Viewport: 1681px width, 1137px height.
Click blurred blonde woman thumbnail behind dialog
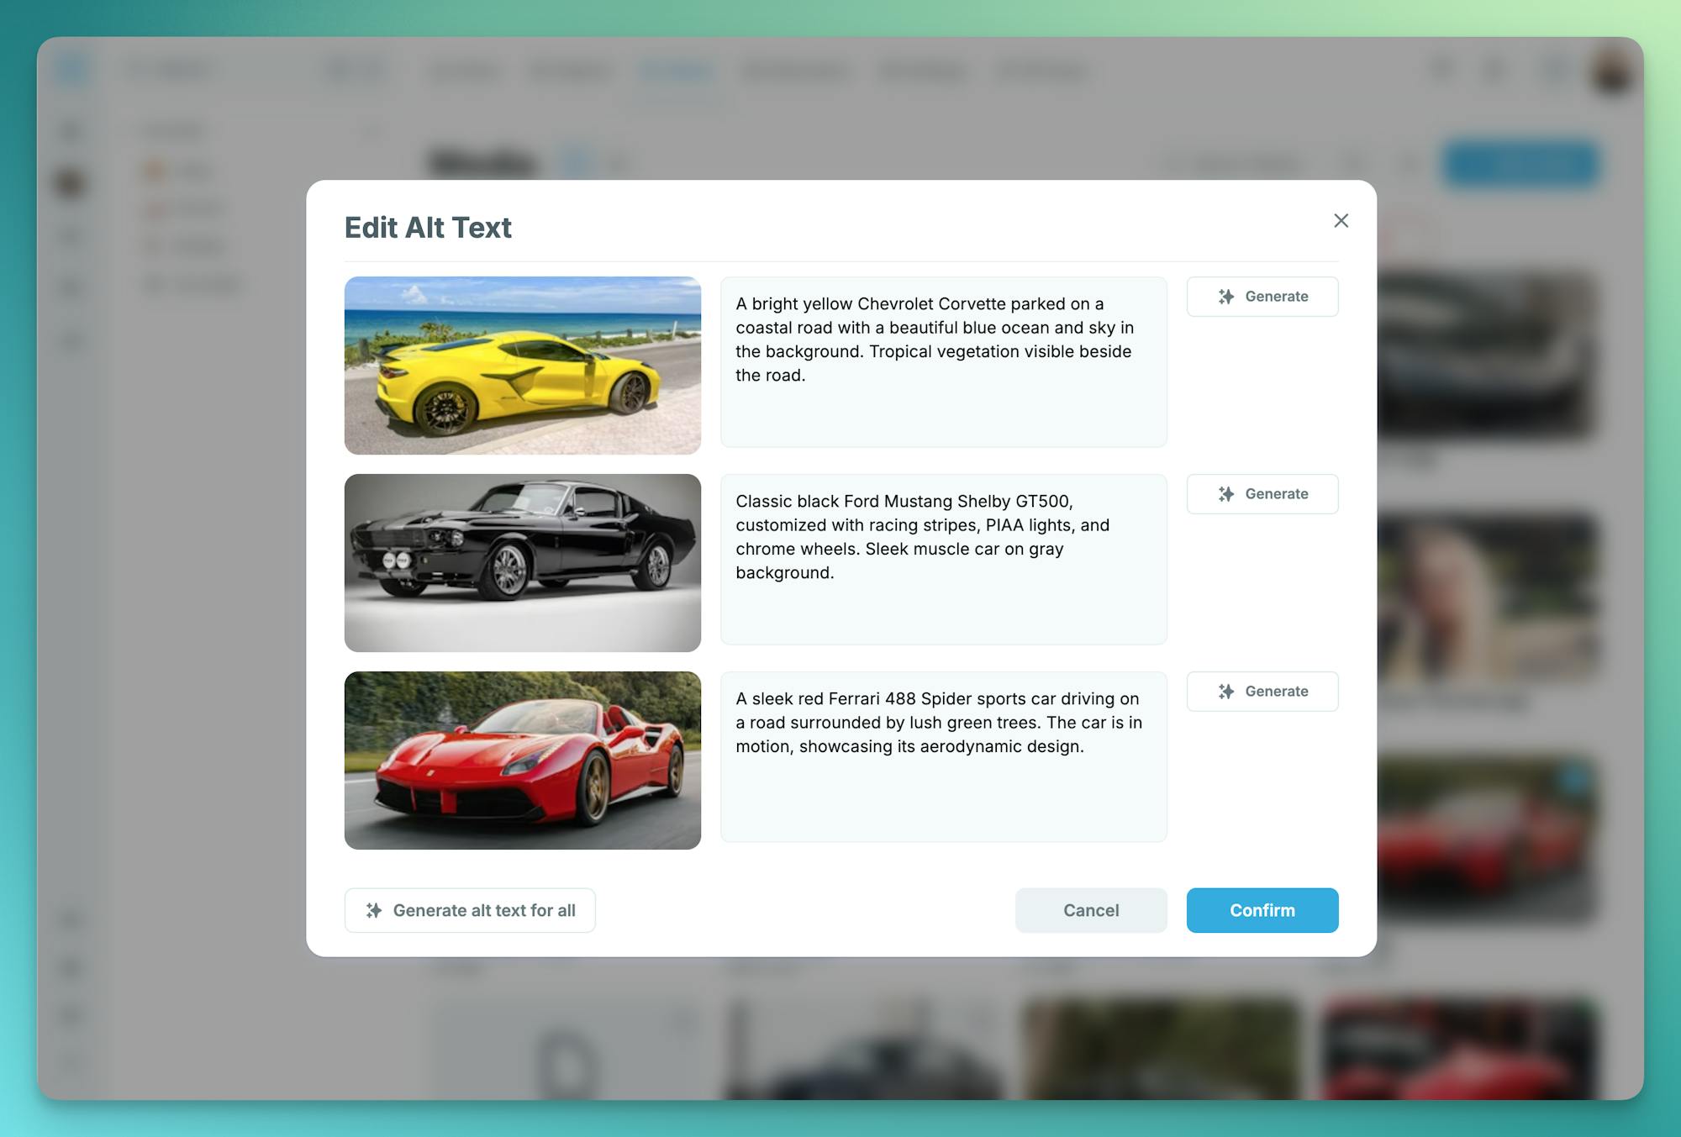coord(1486,598)
